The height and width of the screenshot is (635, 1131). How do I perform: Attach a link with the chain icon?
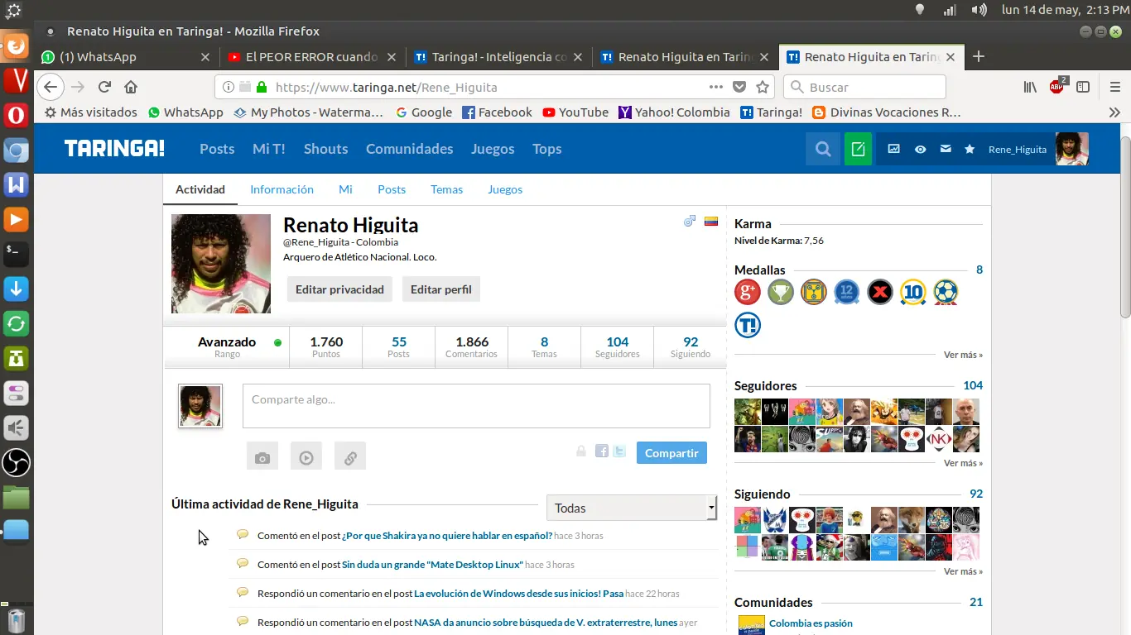pos(350,457)
